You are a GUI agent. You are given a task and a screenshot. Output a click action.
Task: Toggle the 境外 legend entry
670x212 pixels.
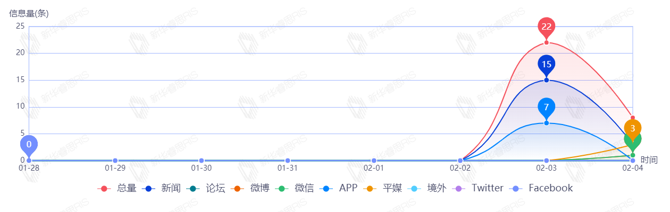(x=428, y=188)
